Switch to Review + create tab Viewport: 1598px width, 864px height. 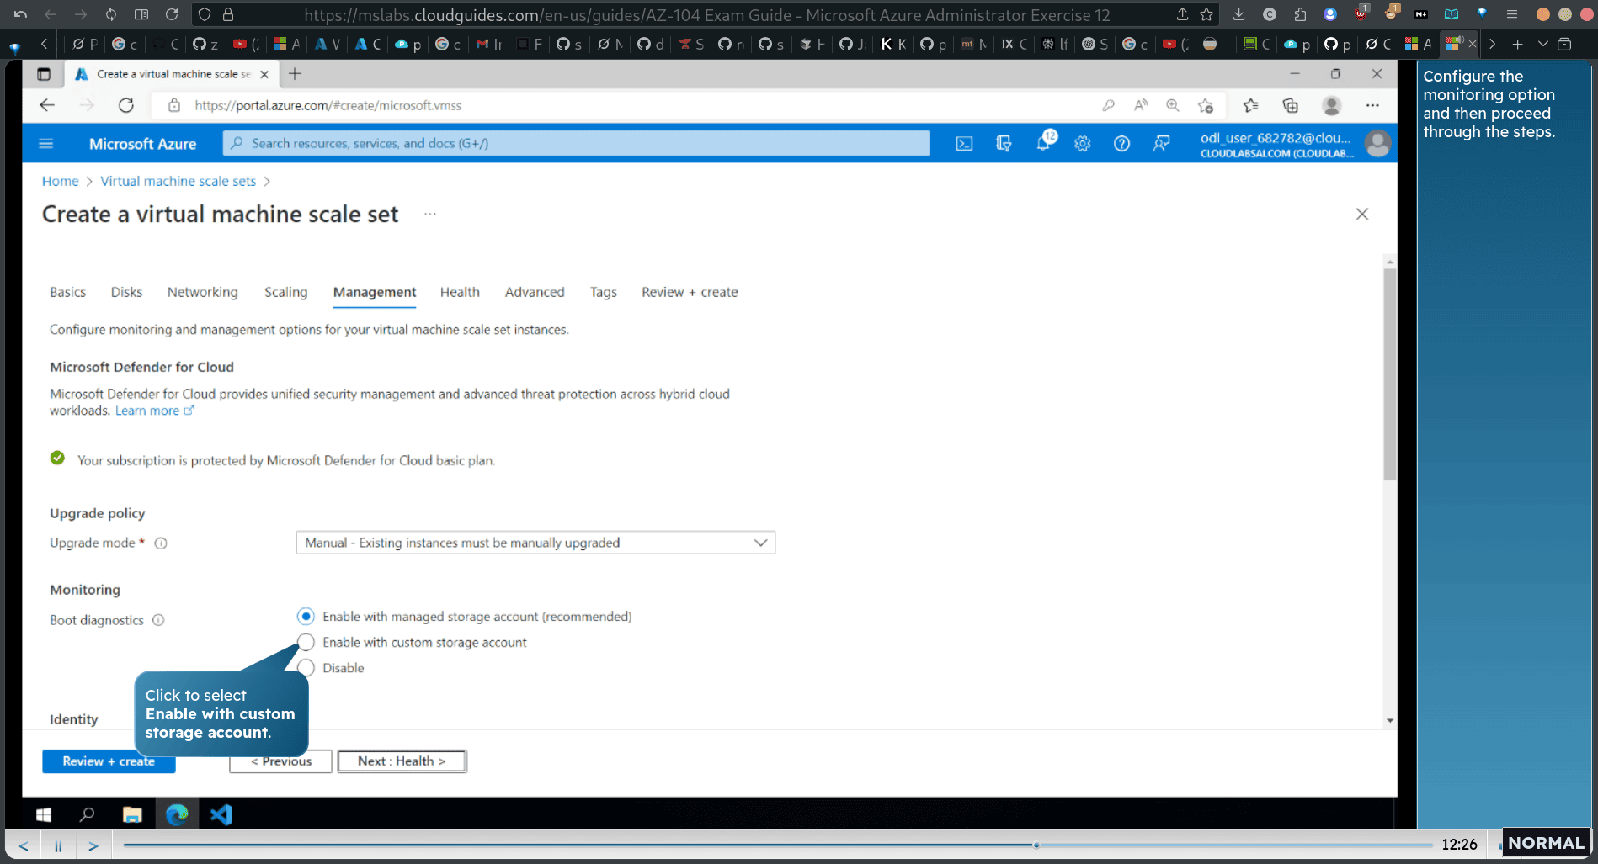point(690,292)
